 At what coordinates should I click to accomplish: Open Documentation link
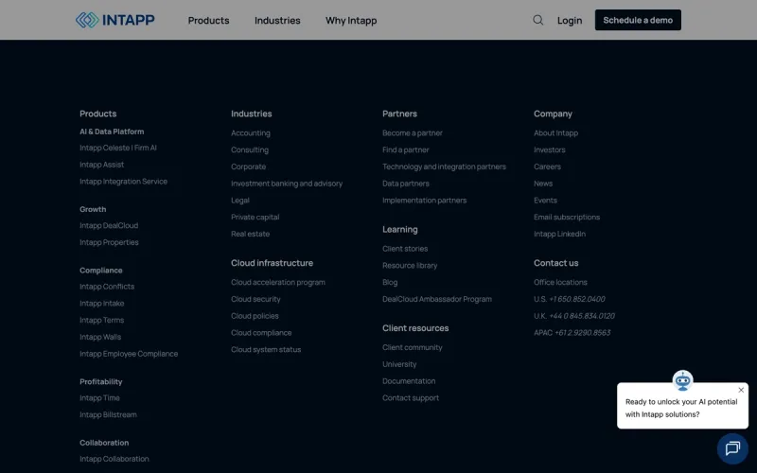(x=409, y=381)
